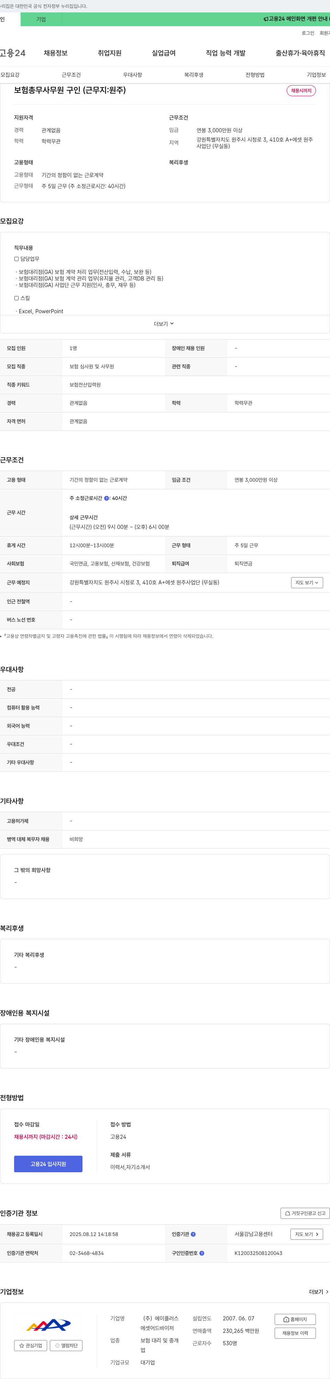
Task: Click the 로그인 link
Action: (x=308, y=33)
